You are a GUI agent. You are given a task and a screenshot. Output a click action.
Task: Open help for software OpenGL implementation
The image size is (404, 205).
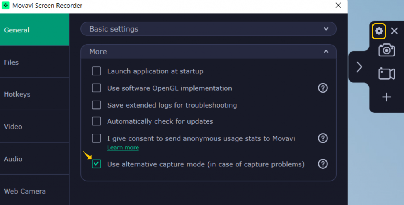point(323,88)
